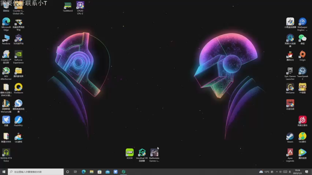The width and height of the screenshot is (312, 175).
Task: Open the clock and calendar flyout
Action: pyautogui.click(x=298, y=171)
